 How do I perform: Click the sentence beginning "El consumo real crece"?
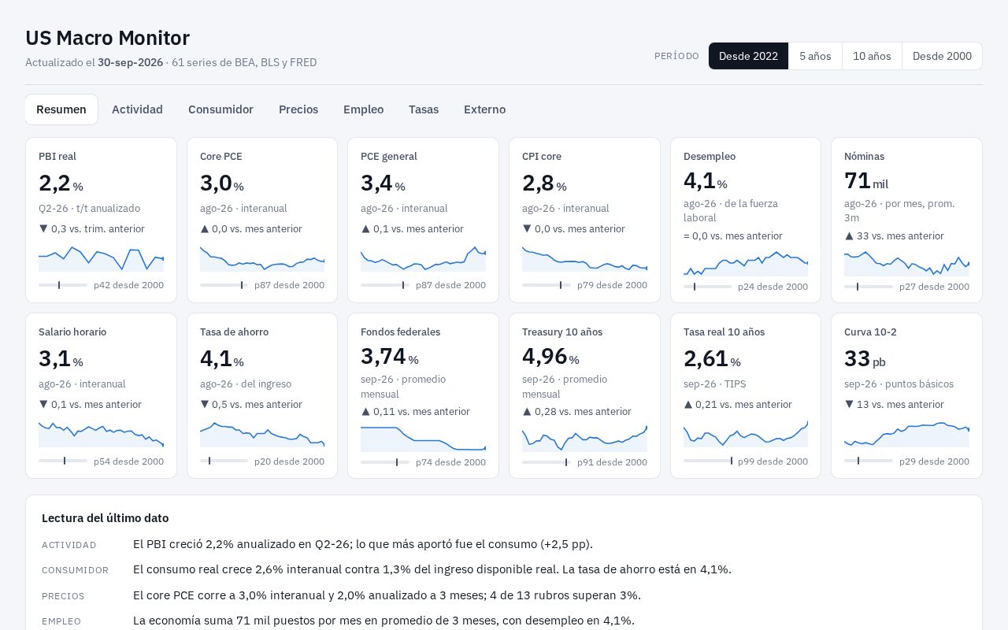(x=432, y=569)
